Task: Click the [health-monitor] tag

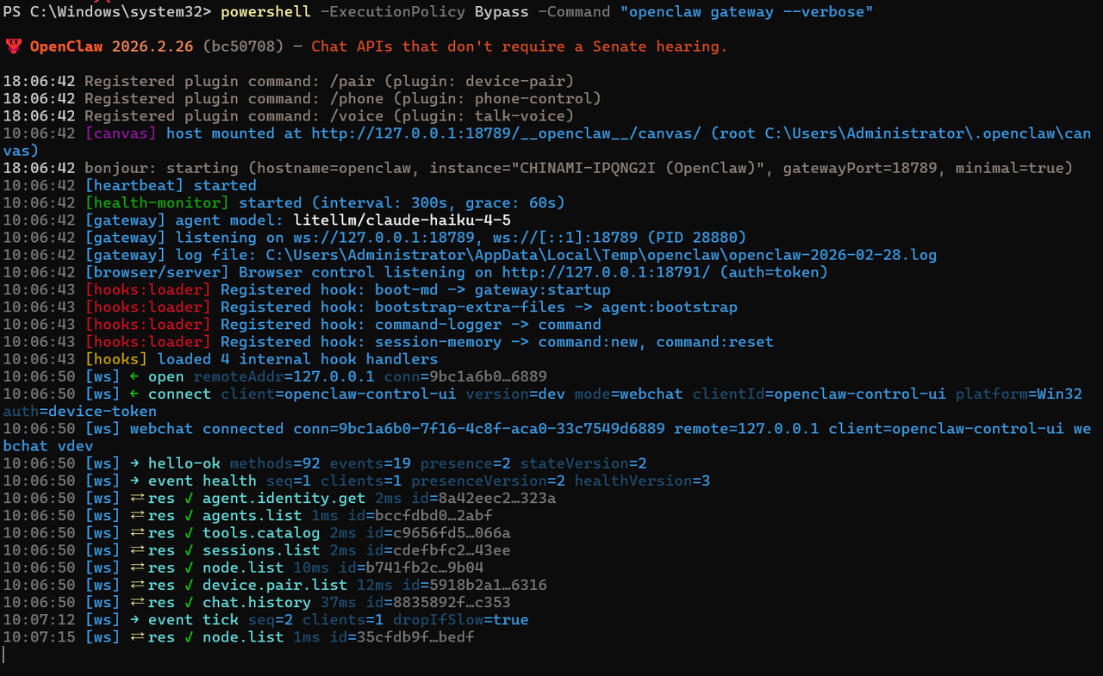Action: click(x=157, y=203)
